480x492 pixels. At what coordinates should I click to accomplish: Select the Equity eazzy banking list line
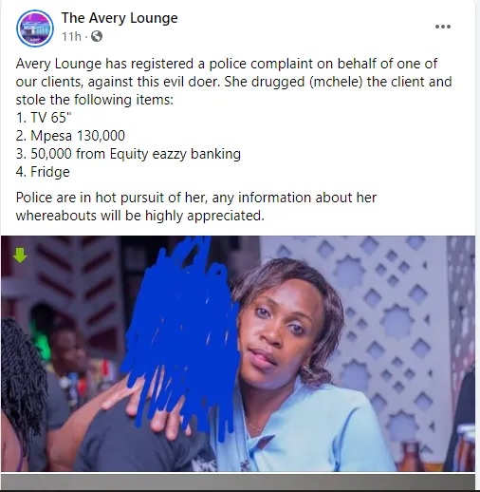pos(128,154)
